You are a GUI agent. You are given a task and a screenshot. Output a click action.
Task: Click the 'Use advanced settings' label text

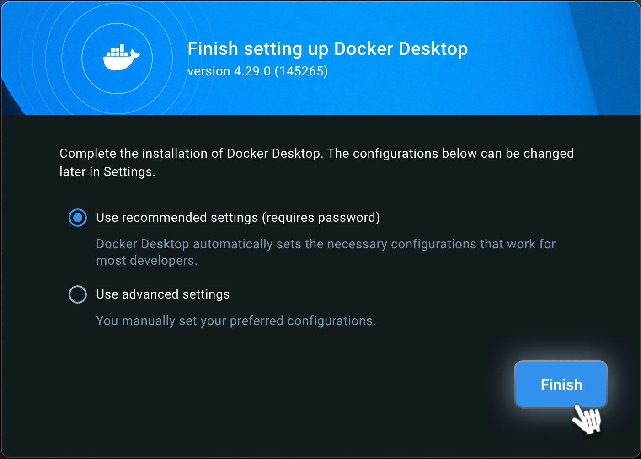(x=163, y=294)
